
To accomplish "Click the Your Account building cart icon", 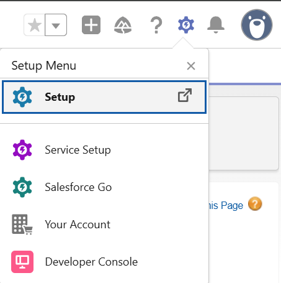I will pos(22,225).
